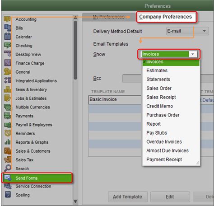Open Accounting preferences label
The image size is (214, 206).
(x=26, y=19)
